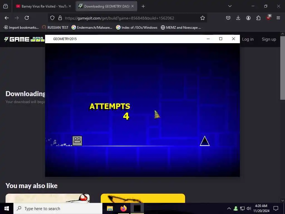Bookmark this page with the star
285x214 pixels.
[203, 18]
